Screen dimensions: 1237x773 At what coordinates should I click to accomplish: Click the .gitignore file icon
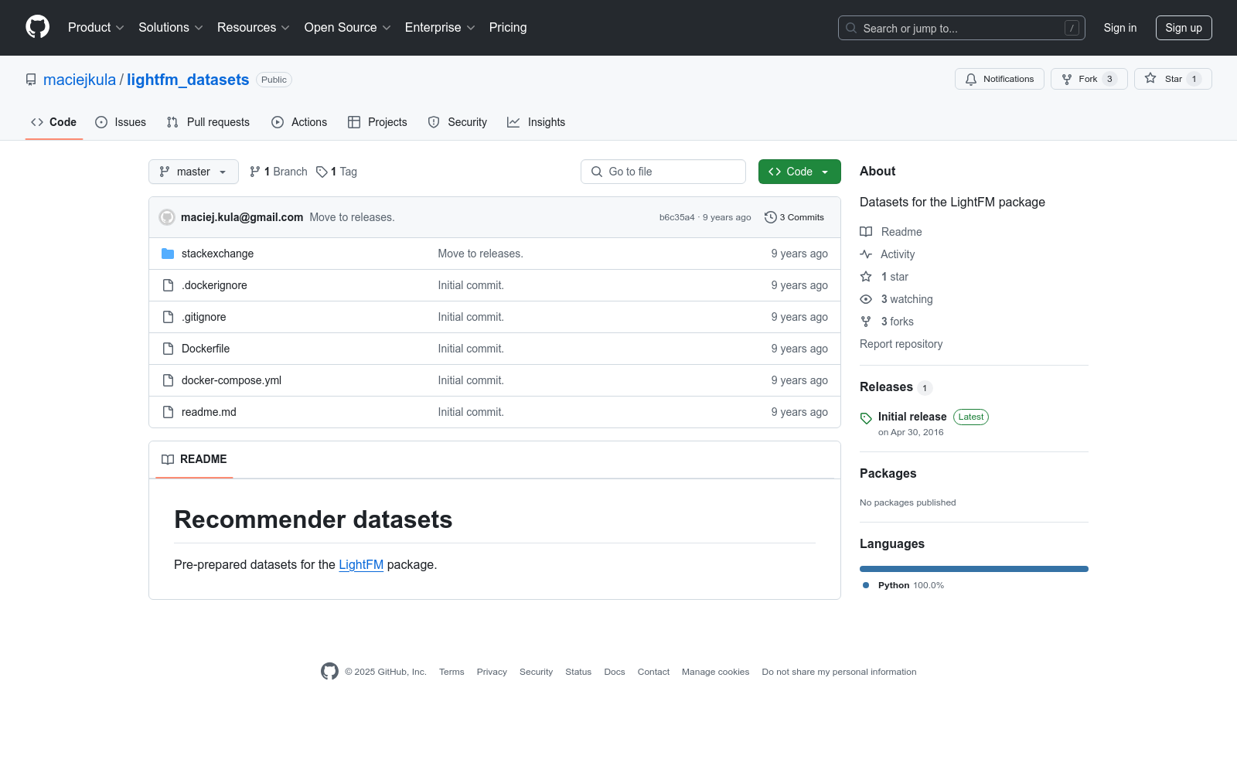tap(168, 317)
